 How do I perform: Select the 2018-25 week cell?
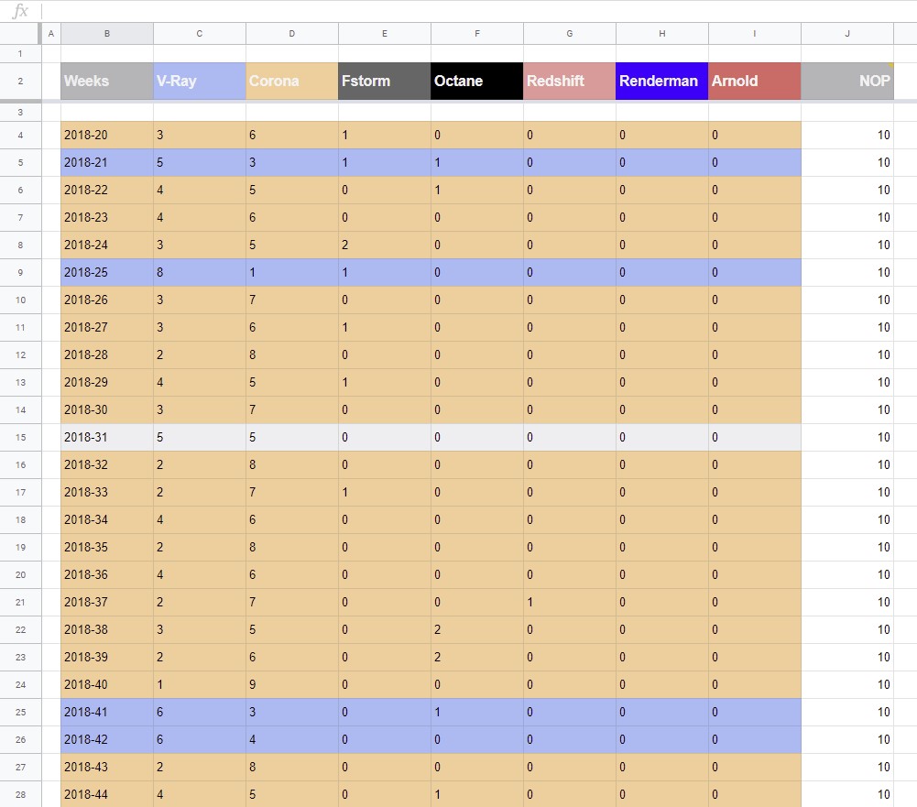[x=107, y=272]
